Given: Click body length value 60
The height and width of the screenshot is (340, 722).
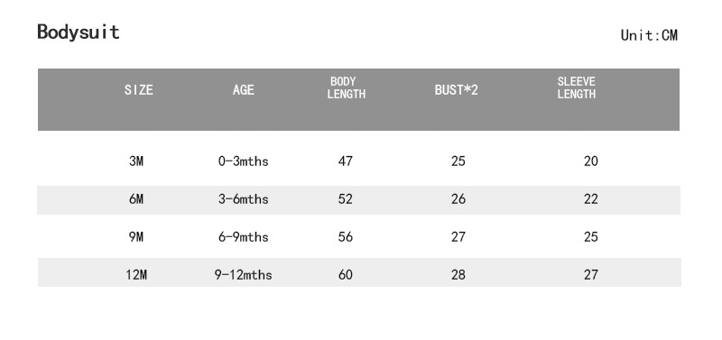Looking at the screenshot, I should pos(346,275).
